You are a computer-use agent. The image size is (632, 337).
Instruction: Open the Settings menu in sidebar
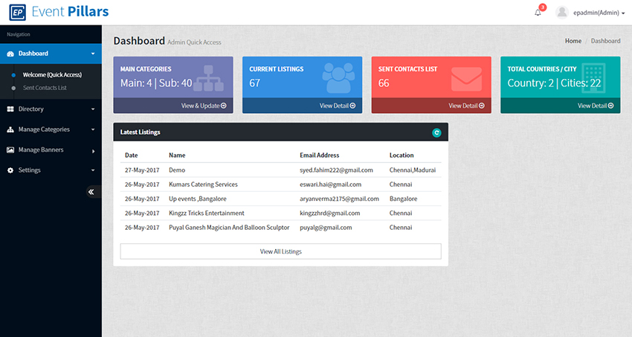click(51, 170)
